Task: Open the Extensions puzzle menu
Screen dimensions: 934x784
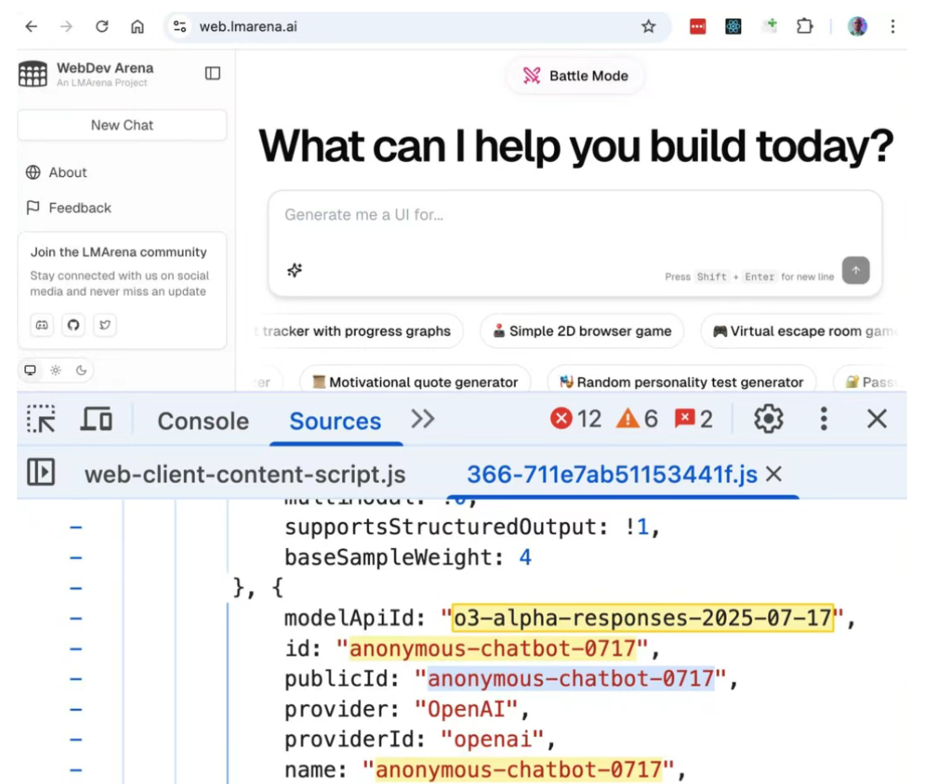Action: (805, 26)
